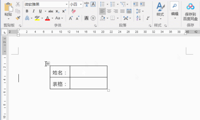Viewport: 200px width, 120px height.
Task: Click the 表格： table cell
Action: pos(60,83)
